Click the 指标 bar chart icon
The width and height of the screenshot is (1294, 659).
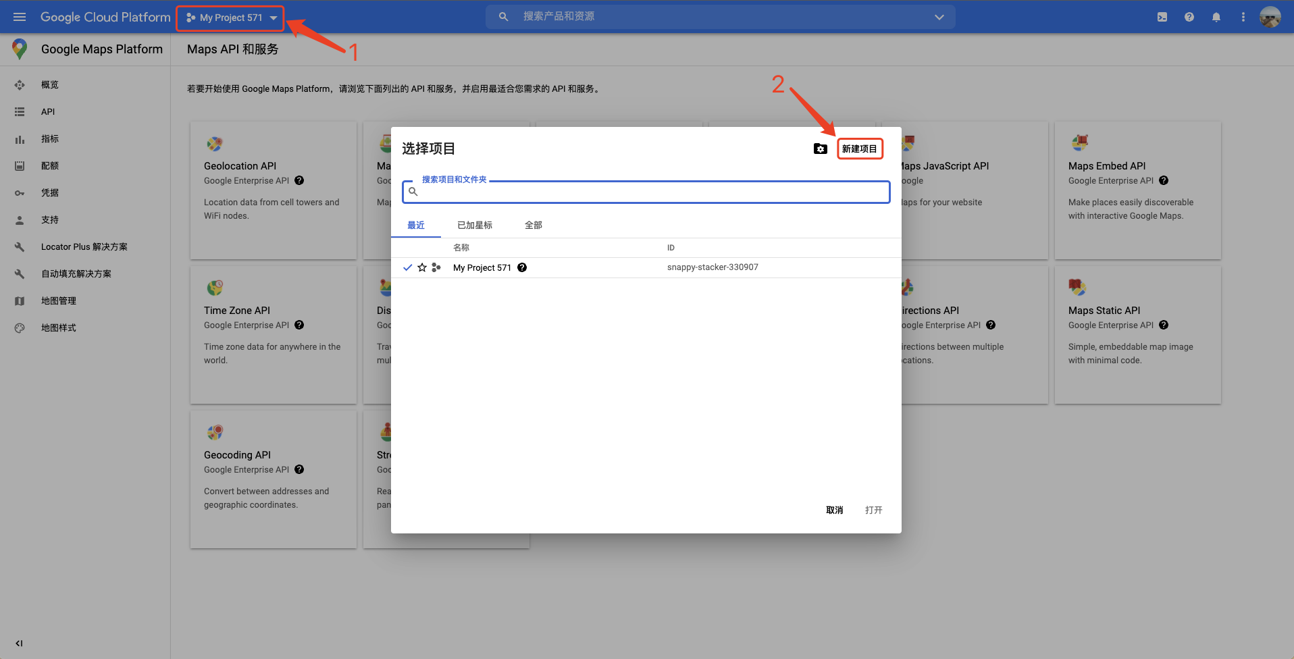[20, 139]
